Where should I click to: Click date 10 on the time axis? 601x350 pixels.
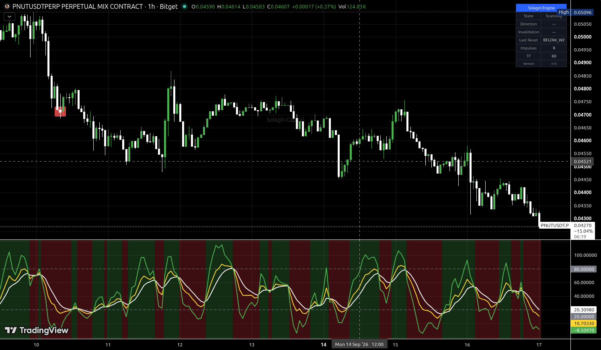click(x=36, y=345)
